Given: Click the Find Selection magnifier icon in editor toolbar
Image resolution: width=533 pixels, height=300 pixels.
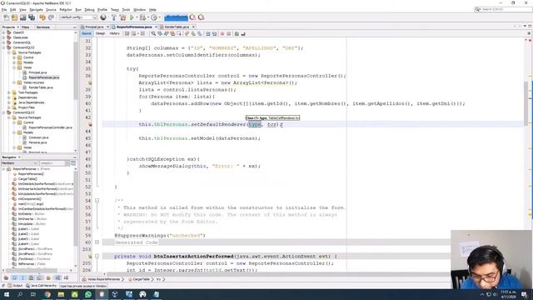Looking at the screenshot, I should point(153,33).
